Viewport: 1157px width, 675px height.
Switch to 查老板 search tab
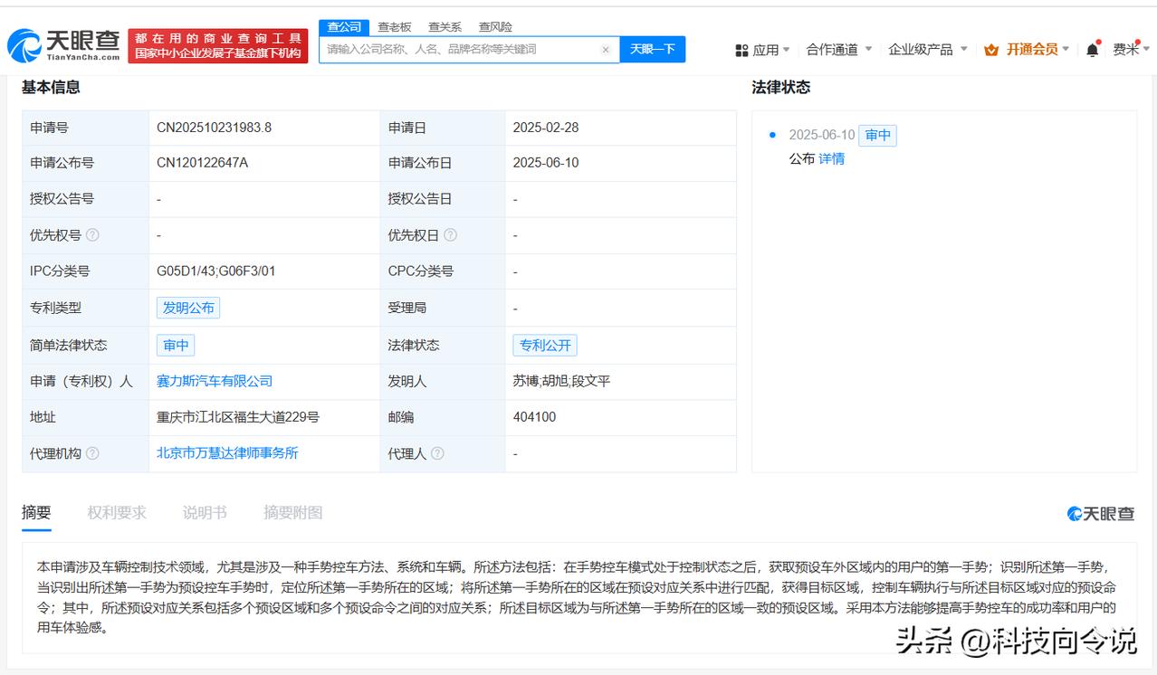coord(395,27)
